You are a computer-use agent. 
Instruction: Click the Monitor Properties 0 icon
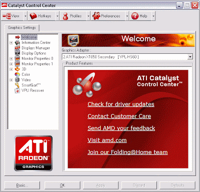(17, 59)
